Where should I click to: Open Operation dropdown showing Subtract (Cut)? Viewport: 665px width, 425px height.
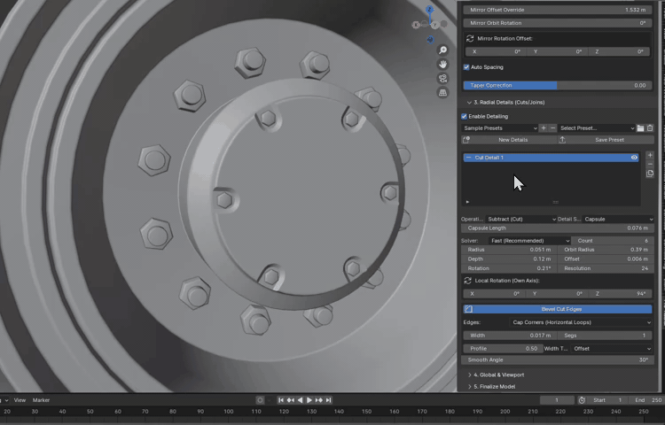(x=520, y=220)
